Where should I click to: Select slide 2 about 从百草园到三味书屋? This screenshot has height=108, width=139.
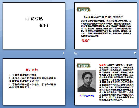[106, 26]
